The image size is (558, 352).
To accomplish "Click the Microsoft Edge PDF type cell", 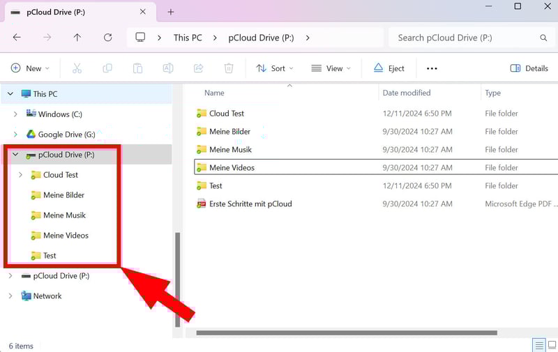I will 520,204.
